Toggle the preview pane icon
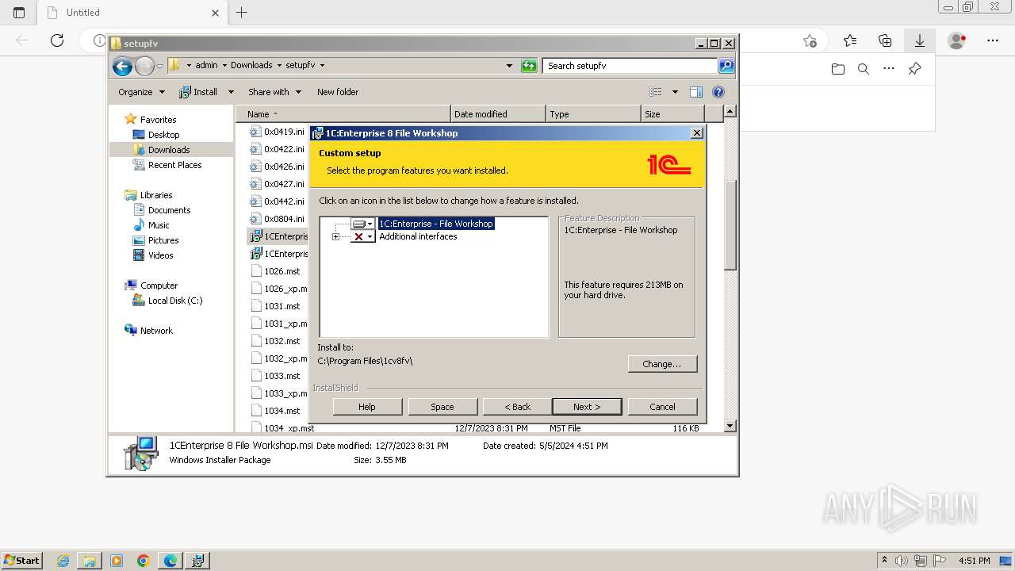The width and height of the screenshot is (1015, 571). [x=696, y=92]
